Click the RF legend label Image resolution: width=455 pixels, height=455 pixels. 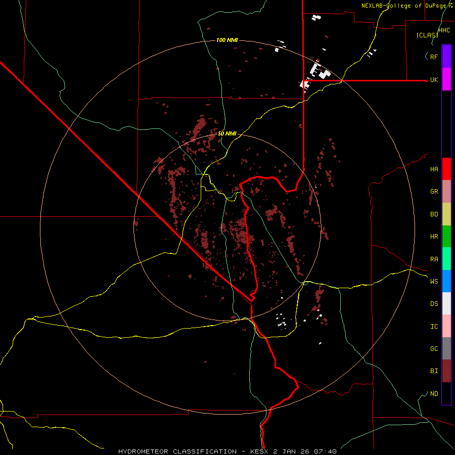[x=434, y=57]
